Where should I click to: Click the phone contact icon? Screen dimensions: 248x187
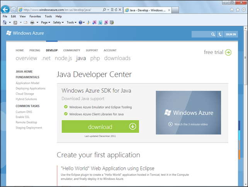coord(220,34)
